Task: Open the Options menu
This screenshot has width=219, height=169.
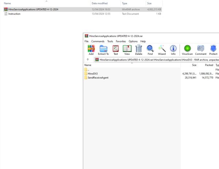Action: click(133, 41)
